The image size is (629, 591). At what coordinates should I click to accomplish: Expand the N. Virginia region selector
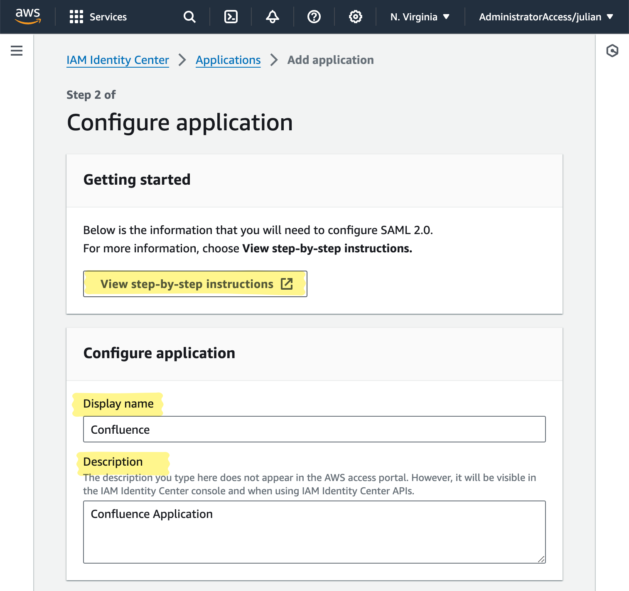(419, 17)
